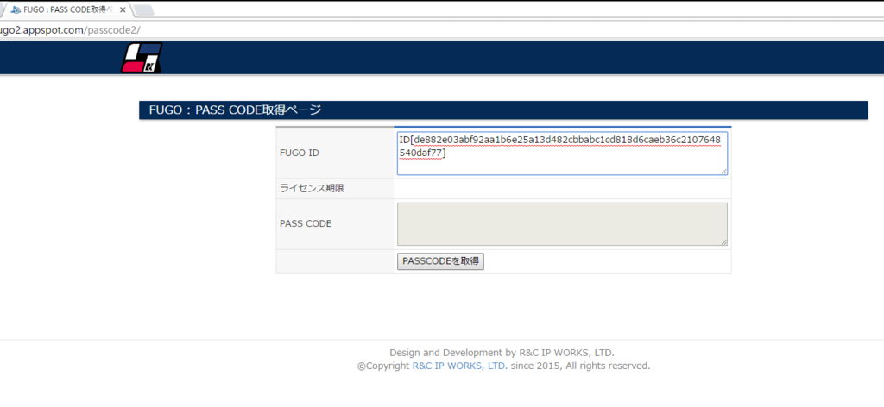Click the FUGO : PASS CODE取得ページ heading
The height and width of the screenshot is (407, 884).
click(235, 110)
